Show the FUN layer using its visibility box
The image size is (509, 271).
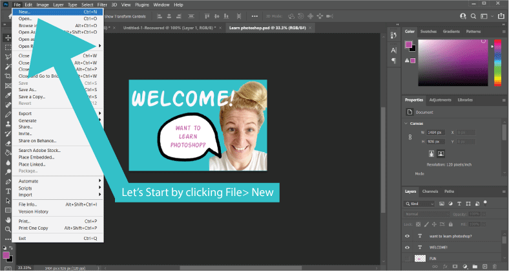408,259
